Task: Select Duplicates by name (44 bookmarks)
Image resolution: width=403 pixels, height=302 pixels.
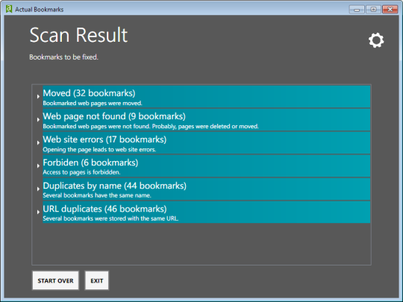Action: [x=207, y=189]
